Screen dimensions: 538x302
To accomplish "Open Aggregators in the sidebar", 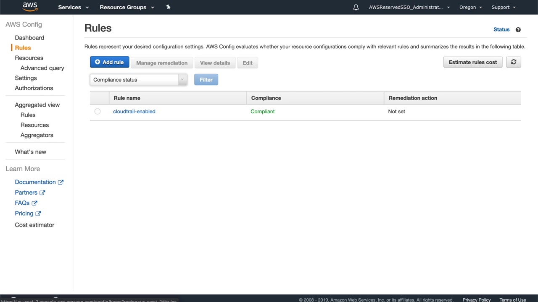I will (x=37, y=135).
